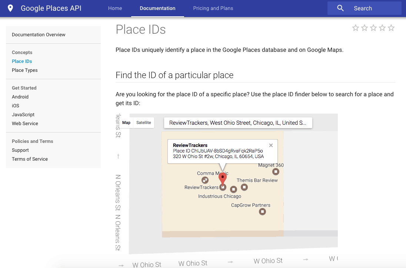
Task: Rate the page five stars
Action: [391, 28]
